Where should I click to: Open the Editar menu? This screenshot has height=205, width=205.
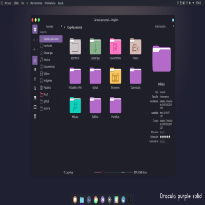pos(16,3)
